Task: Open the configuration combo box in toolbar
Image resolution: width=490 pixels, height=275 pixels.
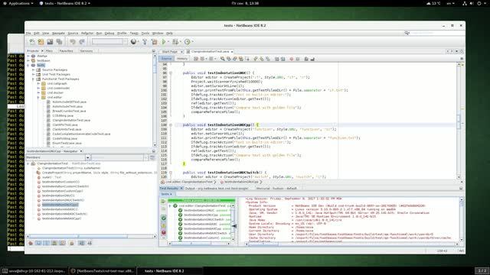Action: click(x=109, y=41)
